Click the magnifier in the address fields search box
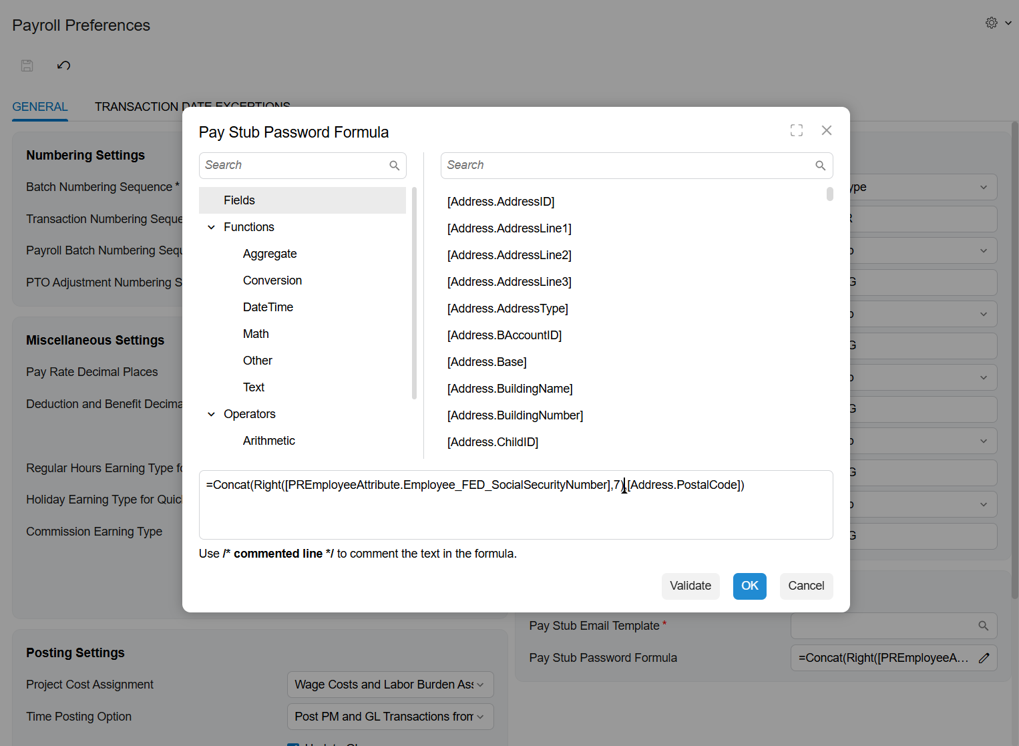This screenshot has width=1019, height=746. pyautogui.click(x=820, y=165)
